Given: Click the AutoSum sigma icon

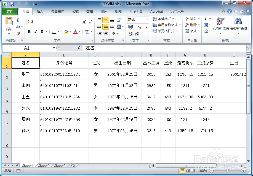Looking at the screenshot, I should [x=206, y=19].
